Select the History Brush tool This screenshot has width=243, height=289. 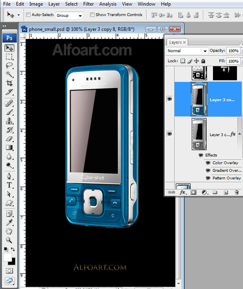tap(9, 130)
